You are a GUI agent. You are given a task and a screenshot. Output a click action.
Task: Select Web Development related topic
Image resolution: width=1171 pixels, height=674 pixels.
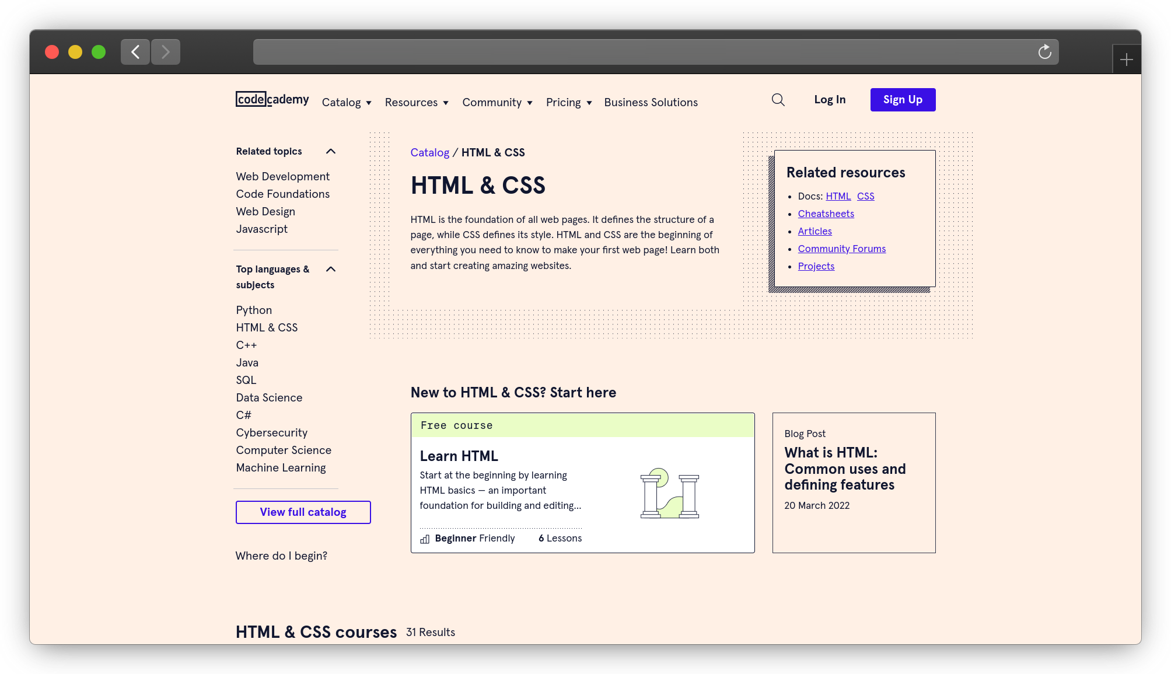(x=282, y=177)
